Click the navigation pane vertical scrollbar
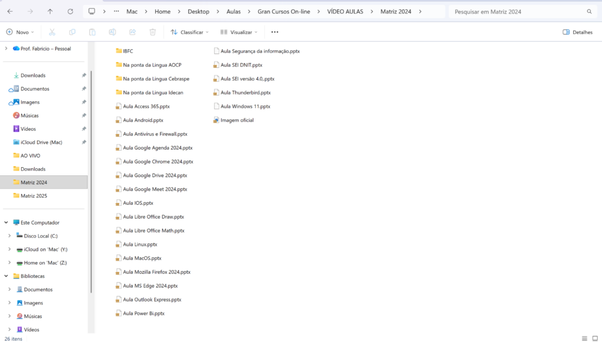This screenshot has height=343, width=602. click(x=91, y=182)
